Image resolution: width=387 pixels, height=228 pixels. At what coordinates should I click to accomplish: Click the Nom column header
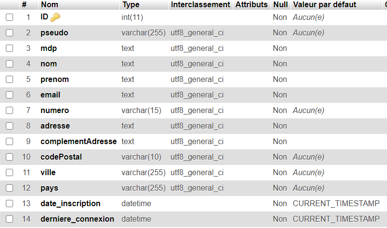tap(49, 4)
